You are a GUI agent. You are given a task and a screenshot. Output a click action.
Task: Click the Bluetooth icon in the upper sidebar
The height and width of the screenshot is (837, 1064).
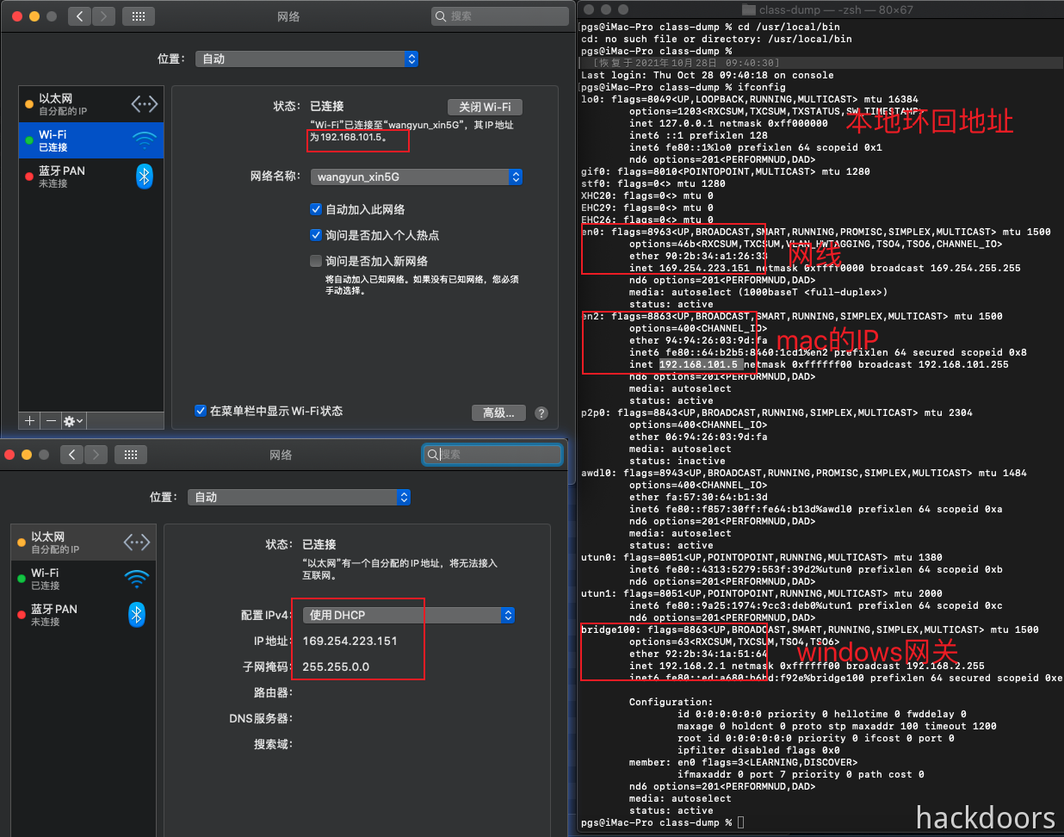tap(145, 177)
